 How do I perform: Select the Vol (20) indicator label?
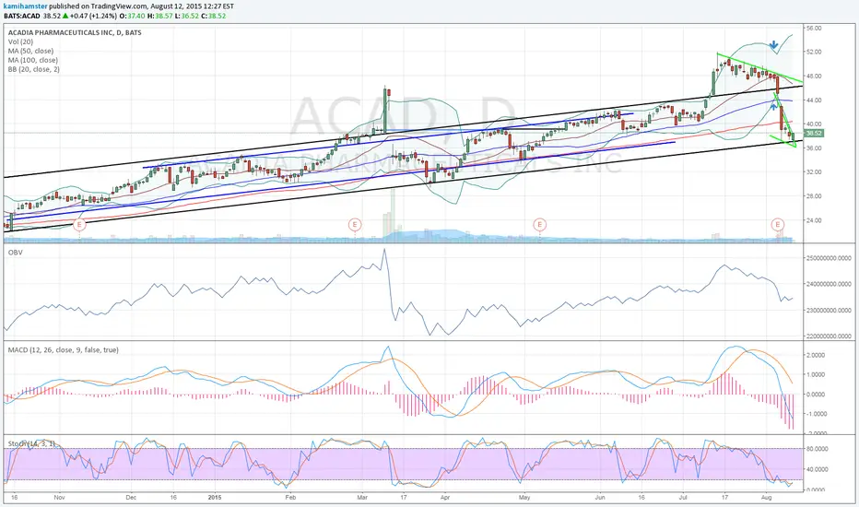(21, 42)
